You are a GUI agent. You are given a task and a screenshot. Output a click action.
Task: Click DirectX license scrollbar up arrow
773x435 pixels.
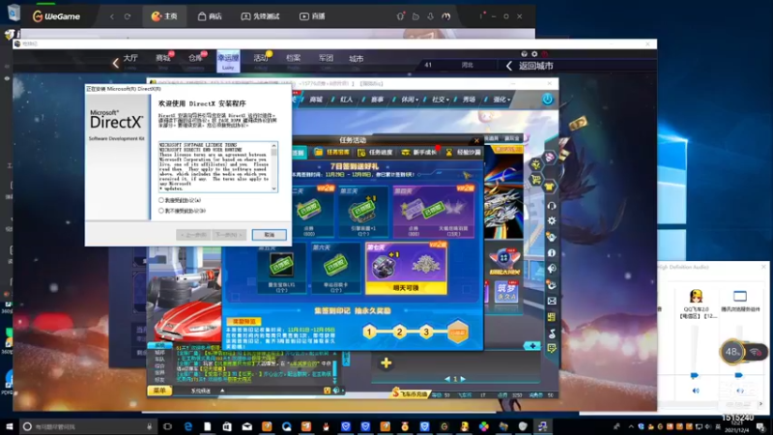click(274, 146)
